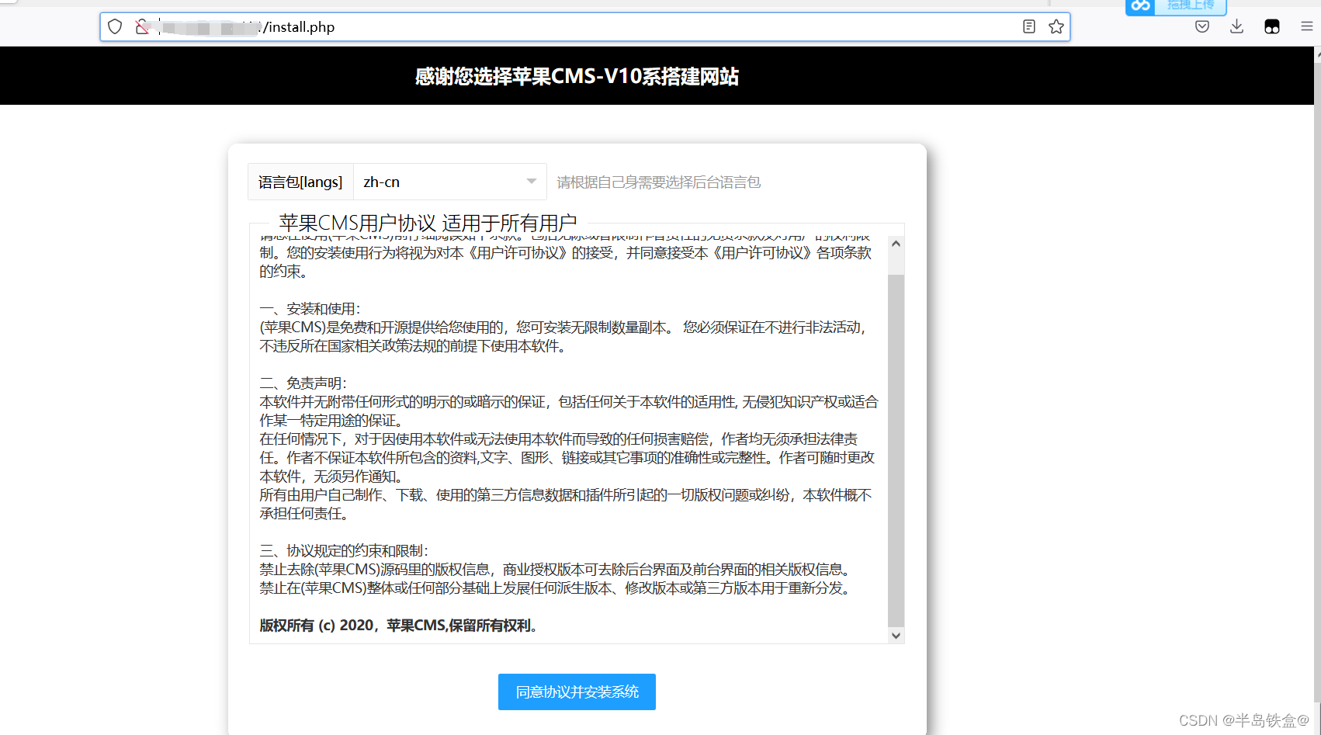Click the 同意协议并安装系统 button
The height and width of the screenshot is (735, 1321).
pyautogui.click(x=577, y=692)
